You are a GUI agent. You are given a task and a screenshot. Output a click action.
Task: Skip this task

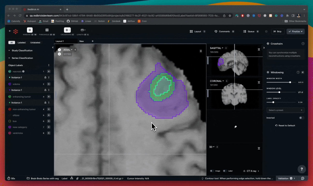pos(278,32)
